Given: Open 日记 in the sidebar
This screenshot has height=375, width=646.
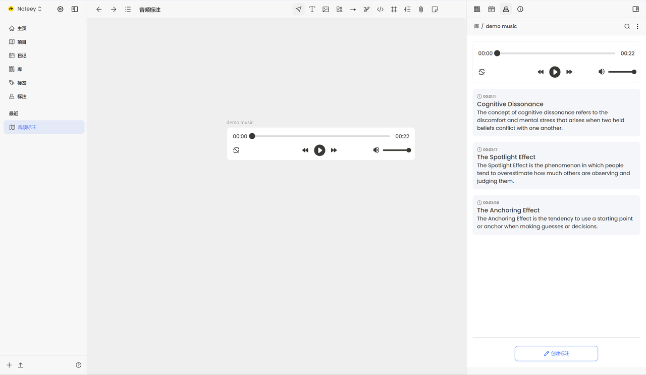Looking at the screenshot, I should (22, 56).
